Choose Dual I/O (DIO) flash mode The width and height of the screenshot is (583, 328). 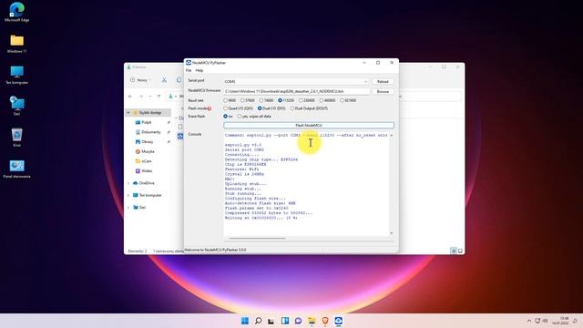(x=271, y=108)
